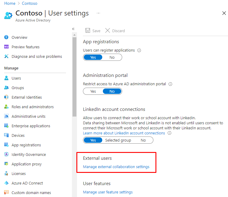Click the Discard button in the toolbar
This screenshot has height=197, width=228.
click(x=115, y=31)
